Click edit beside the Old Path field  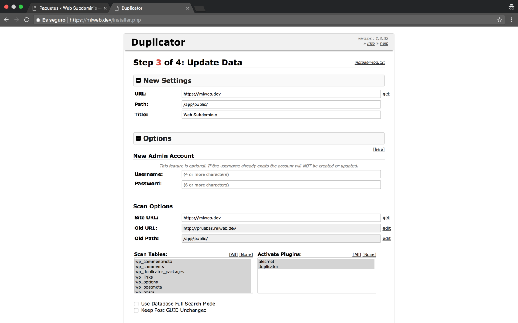click(x=386, y=239)
